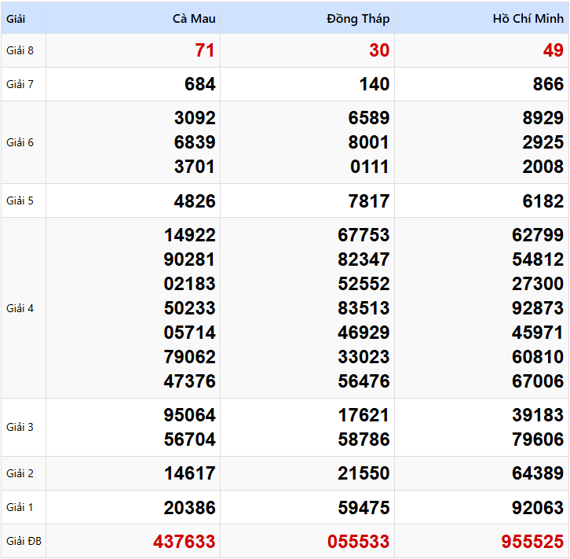Viewport: 570px width, 559px height.
Task: Select the Giải ĐB row label
Action: pyautogui.click(x=24, y=541)
